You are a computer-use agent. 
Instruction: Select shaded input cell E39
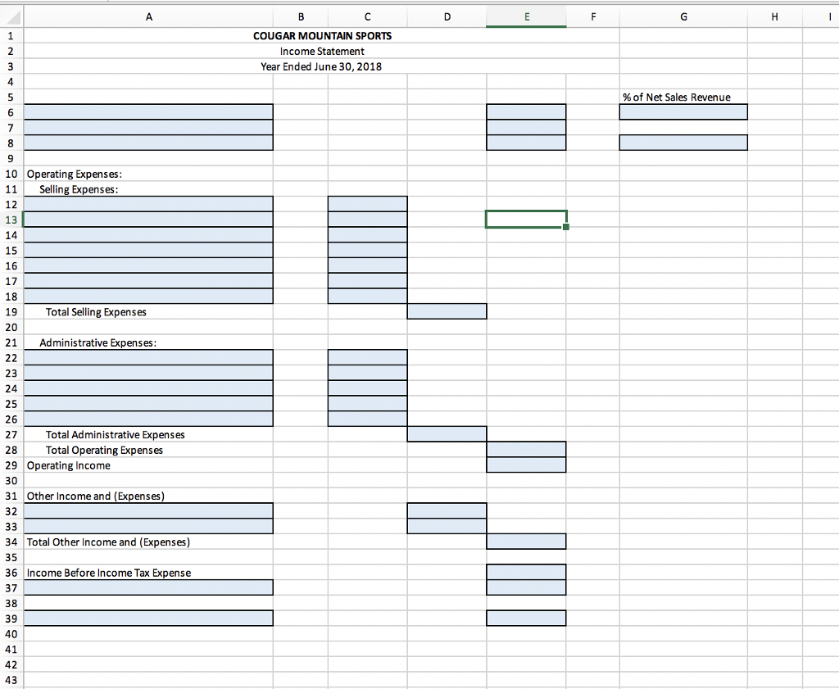click(526, 619)
